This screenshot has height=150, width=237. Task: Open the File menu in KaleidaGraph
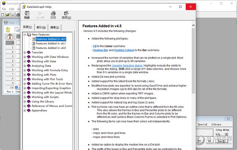4,9
